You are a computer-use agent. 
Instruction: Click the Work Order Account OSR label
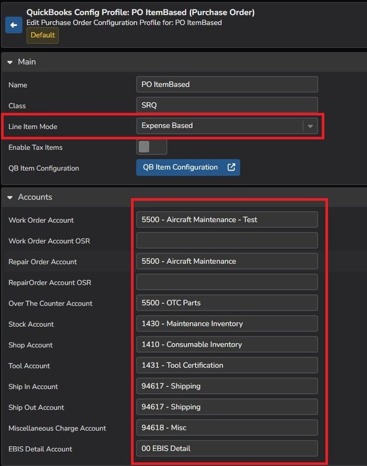pyautogui.click(x=49, y=241)
